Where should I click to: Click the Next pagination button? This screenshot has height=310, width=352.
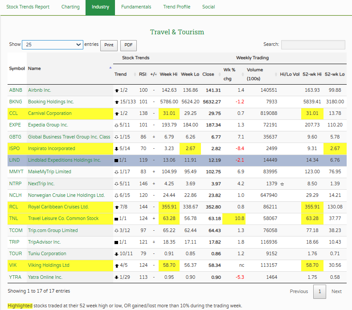coord(336,291)
